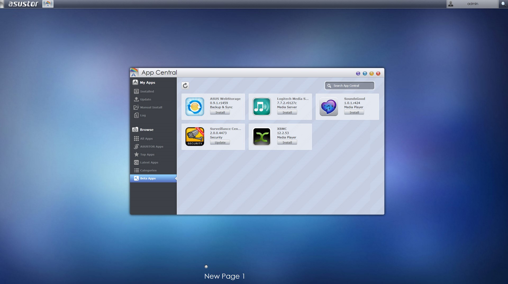Click the ASUSTOR Apps sidebar icon
Screen dimensions: 508x284
pyautogui.click(x=136, y=146)
